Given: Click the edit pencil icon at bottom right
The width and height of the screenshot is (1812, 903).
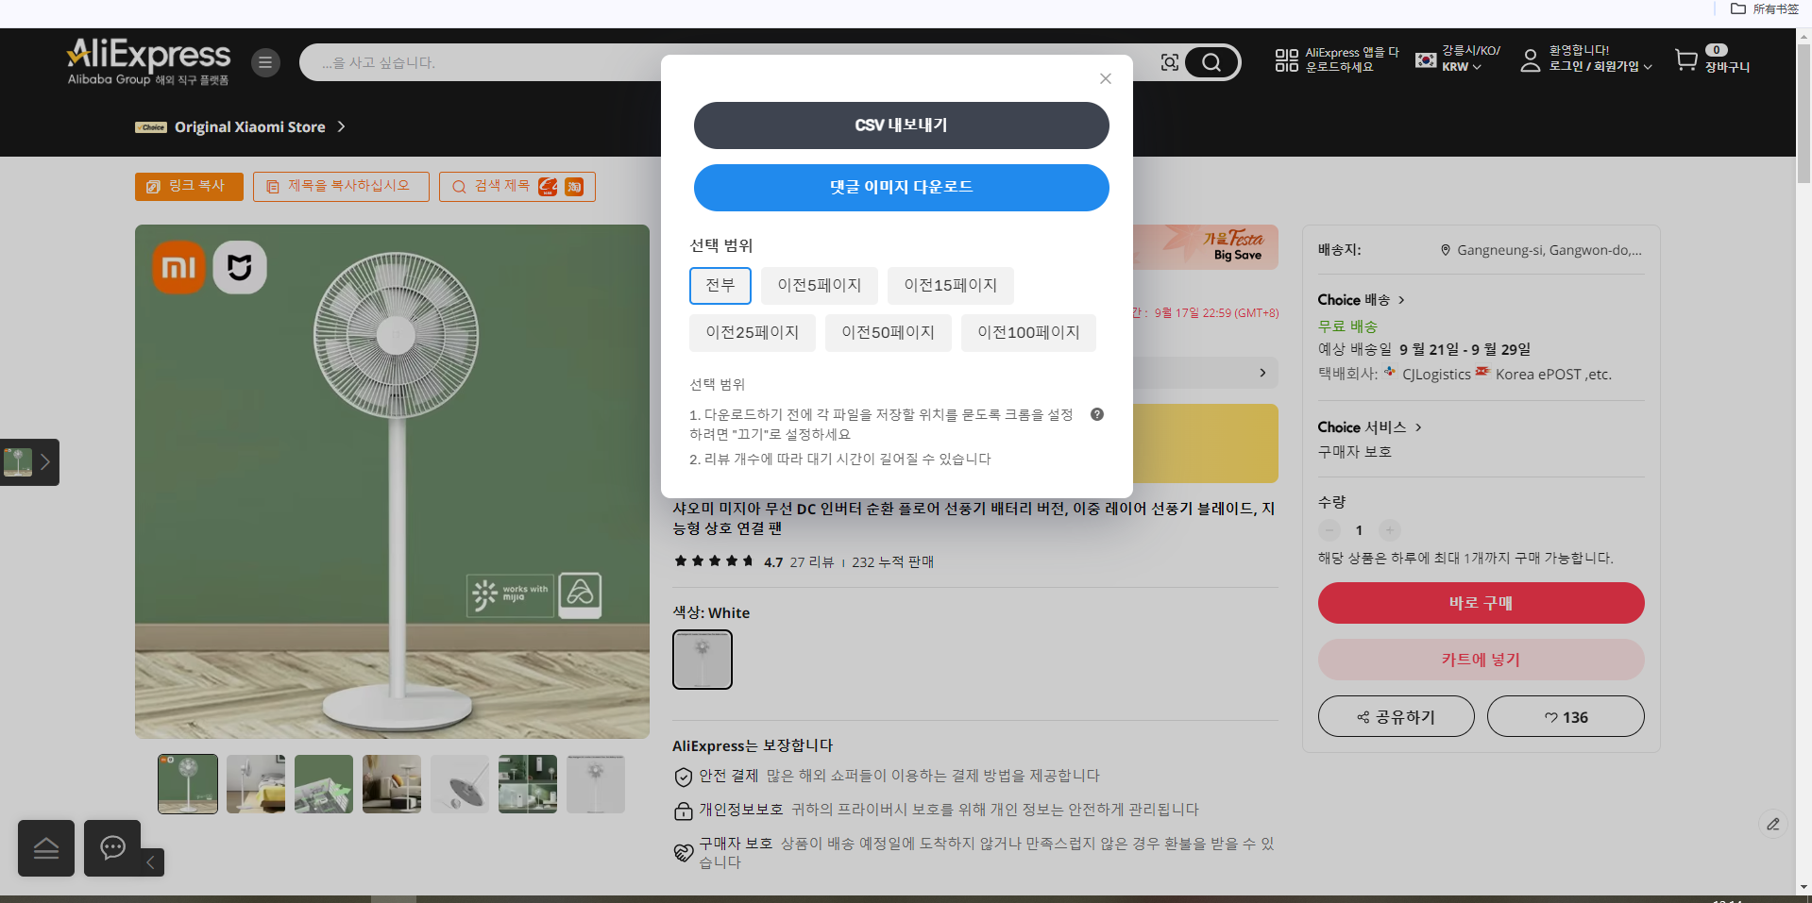Looking at the screenshot, I should pos(1773,824).
